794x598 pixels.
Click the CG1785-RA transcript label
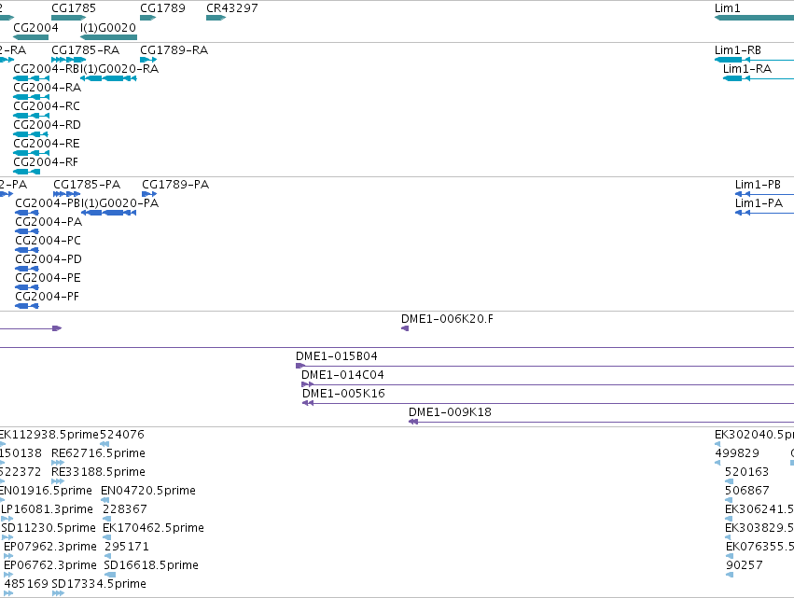86,50
